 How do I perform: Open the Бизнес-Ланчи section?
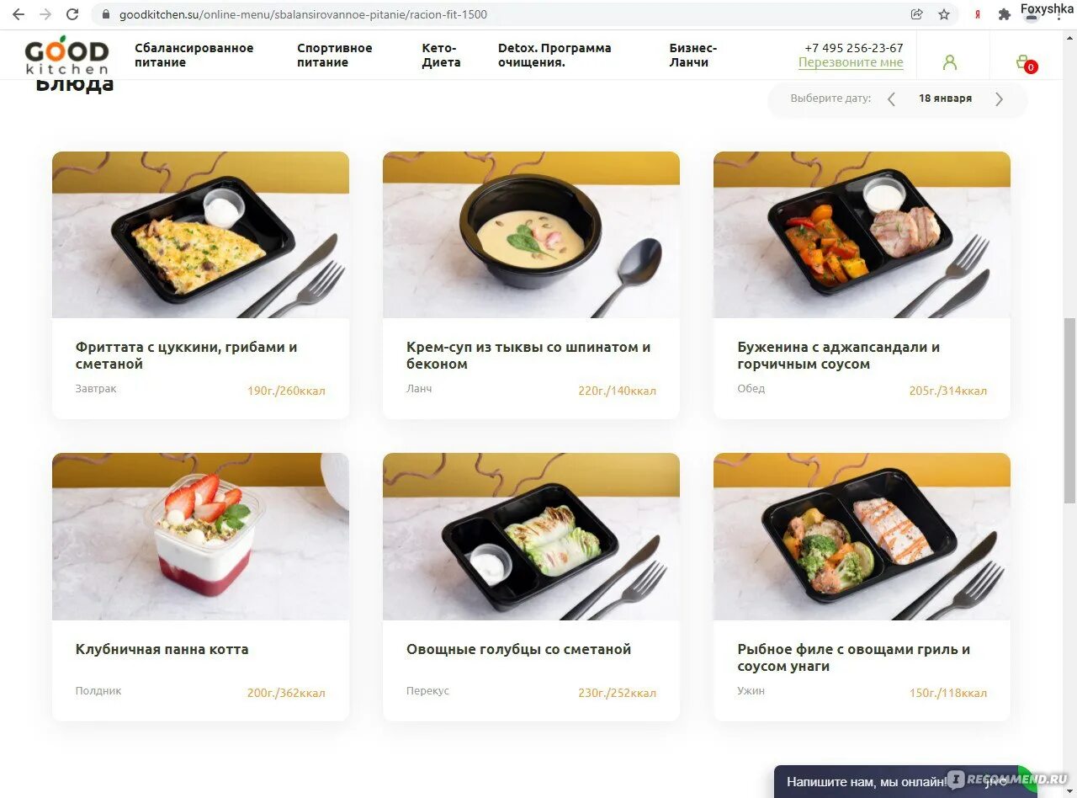[692, 56]
